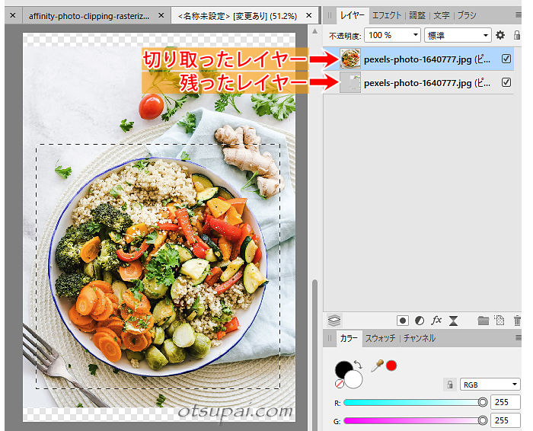
Task: Click the Add Pixel Layer icon
Action: [x=499, y=321]
